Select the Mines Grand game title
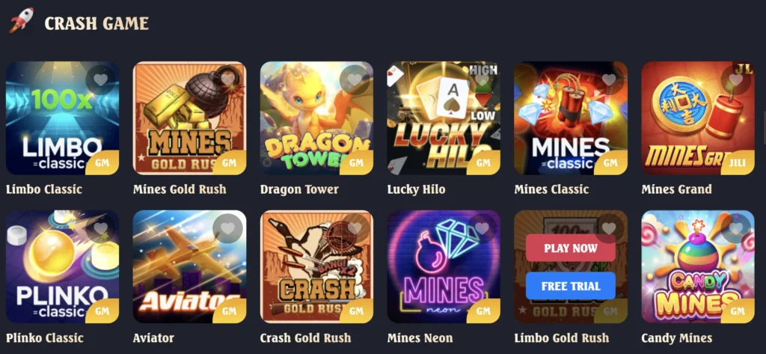The width and height of the screenshot is (766, 354). pyautogui.click(x=676, y=189)
